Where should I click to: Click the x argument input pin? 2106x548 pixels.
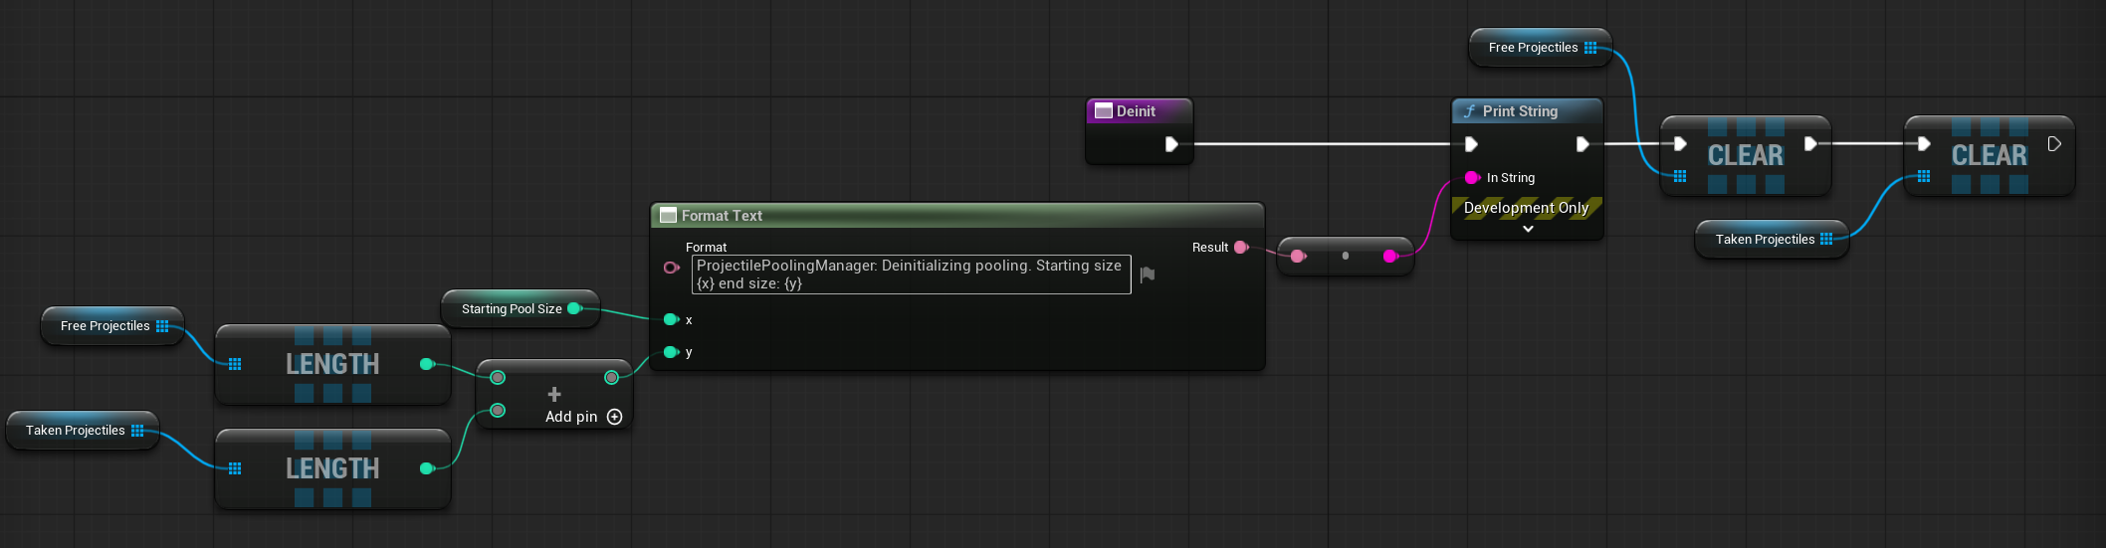671,319
